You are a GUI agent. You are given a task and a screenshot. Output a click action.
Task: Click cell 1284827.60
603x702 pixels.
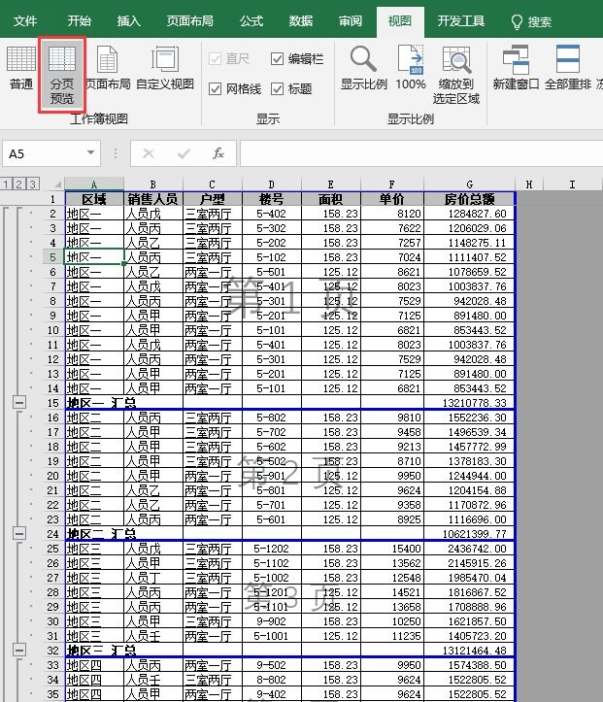point(470,214)
